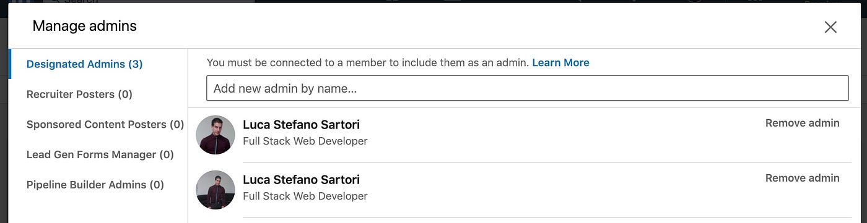867x223 pixels.
Task: Go to Lead Gen Forms Manager (0)
Action: pos(100,154)
